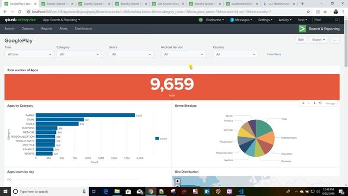Go to the Search nav item
The image size is (348, 196).
9,28
